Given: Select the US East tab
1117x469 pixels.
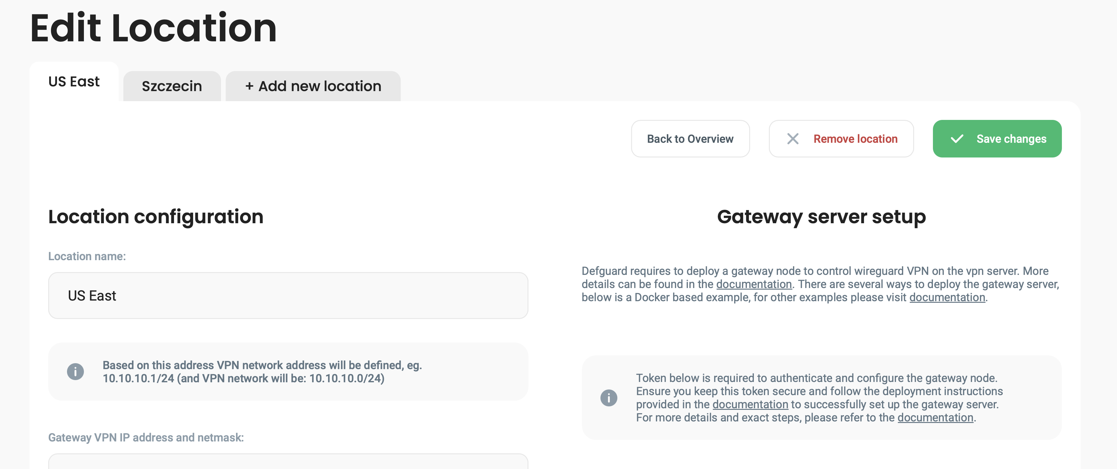Looking at the screenshot, I should [74, 81].
